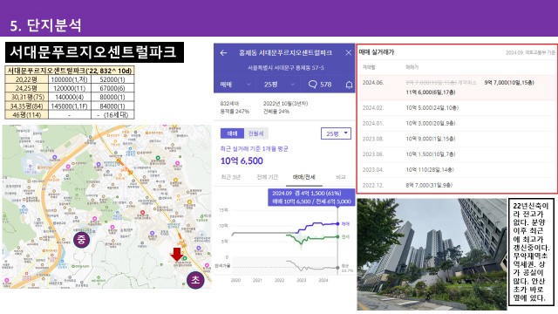Open the outlined 25평 size selector
The image size is (558, 314).
pyautogui.click(x=336, y=133)
